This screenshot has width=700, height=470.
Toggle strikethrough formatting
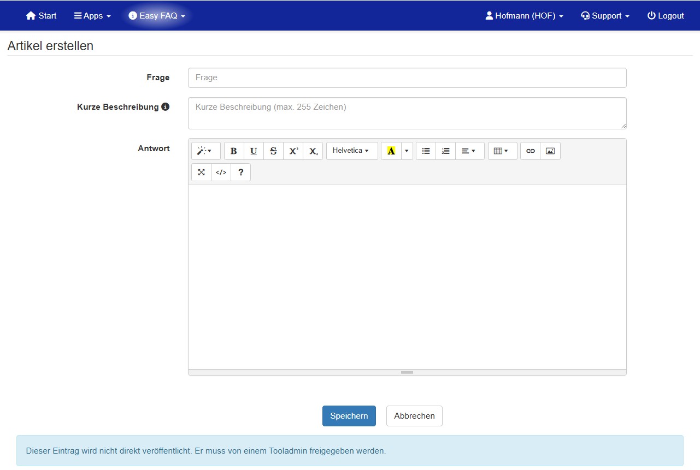click(273, 151)
